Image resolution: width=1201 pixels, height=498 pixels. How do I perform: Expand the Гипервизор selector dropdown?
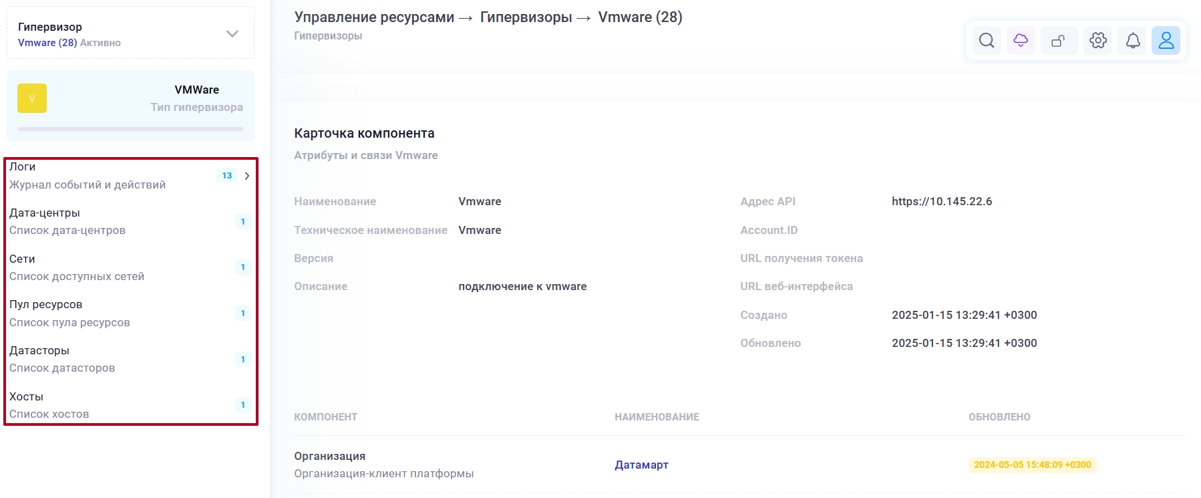(x=232, y=32)
